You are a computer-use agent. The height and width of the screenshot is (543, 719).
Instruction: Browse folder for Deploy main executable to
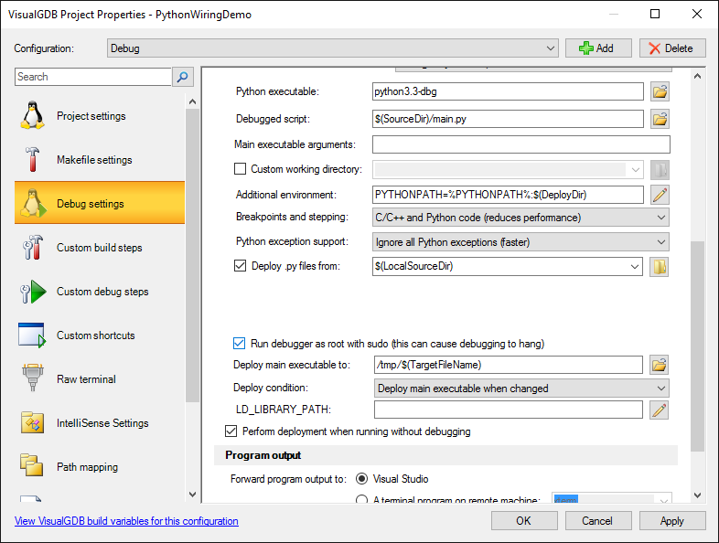click(x=659, y=366)
